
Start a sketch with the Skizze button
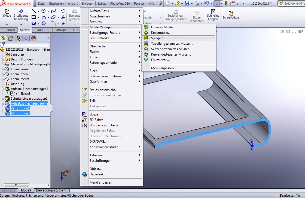pos(7,13)
